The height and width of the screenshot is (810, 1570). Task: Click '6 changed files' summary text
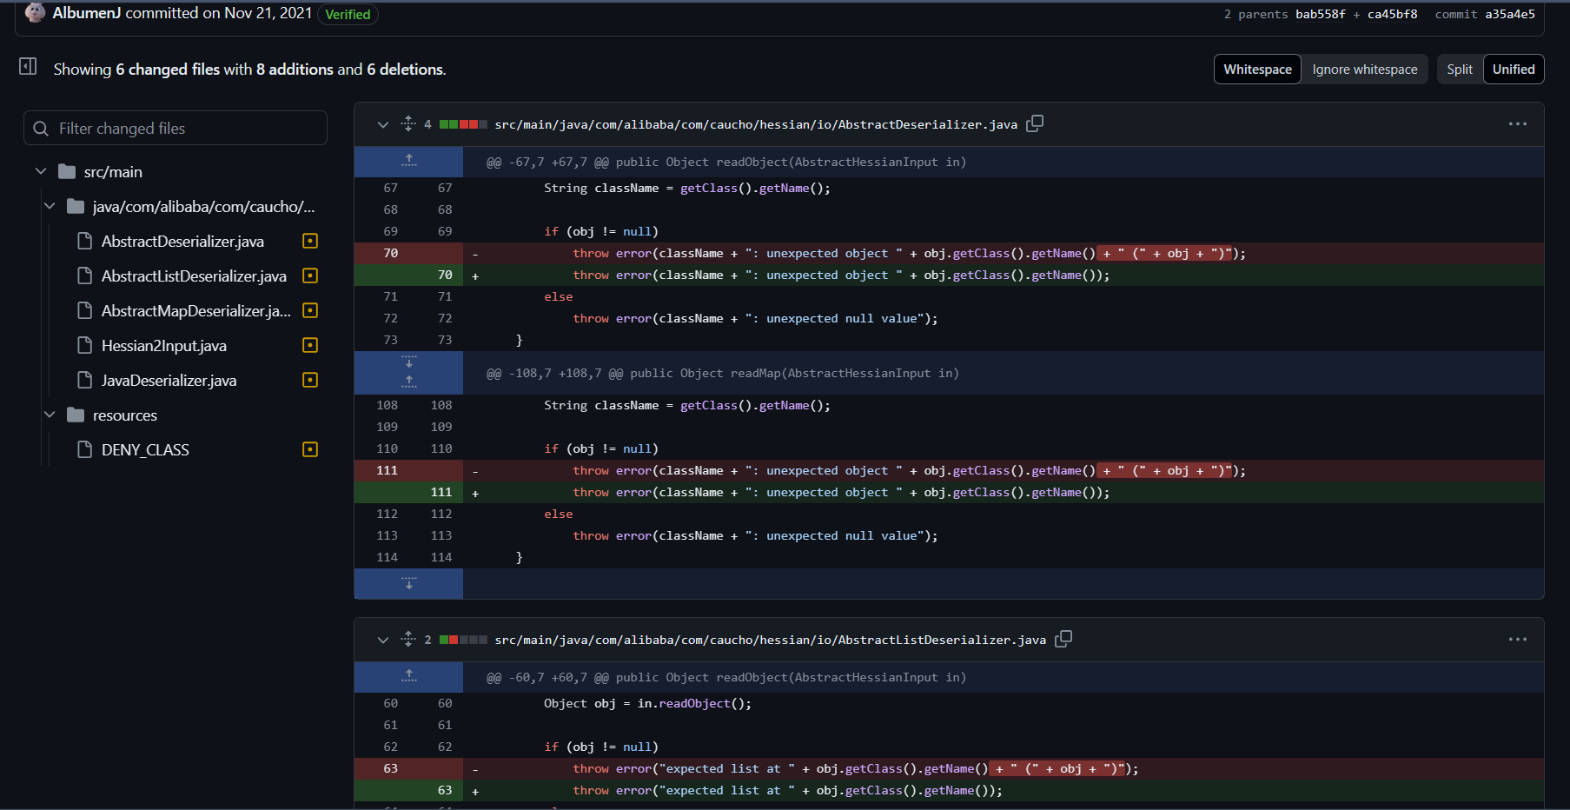click(x=168, y=69)
